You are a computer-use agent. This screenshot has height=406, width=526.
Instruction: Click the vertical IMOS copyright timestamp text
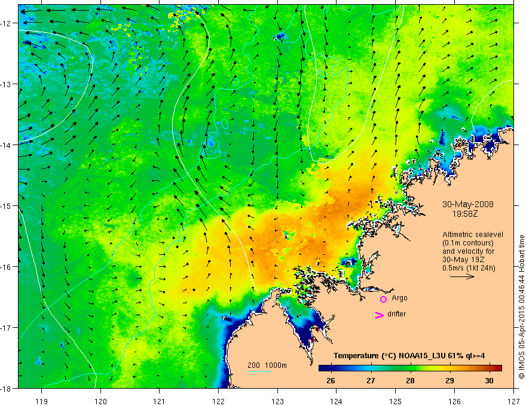click(x=521, y=307)
